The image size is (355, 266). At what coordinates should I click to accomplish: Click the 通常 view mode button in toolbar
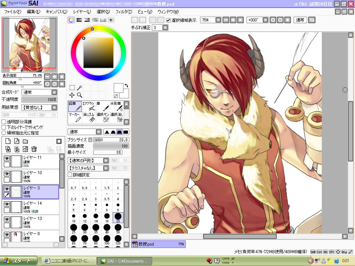(300, 20)
